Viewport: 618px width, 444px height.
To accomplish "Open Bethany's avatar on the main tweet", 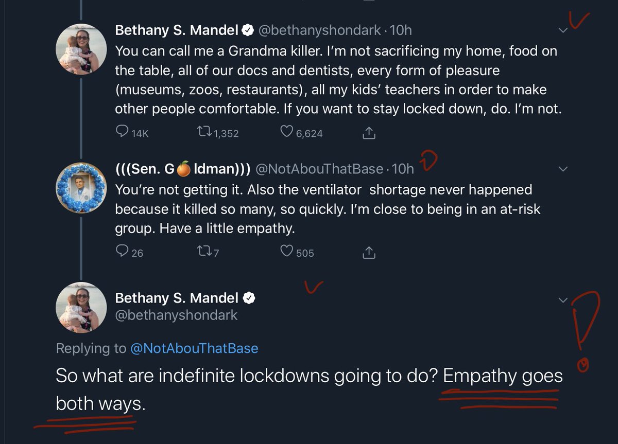I will (x=81, y=307).
